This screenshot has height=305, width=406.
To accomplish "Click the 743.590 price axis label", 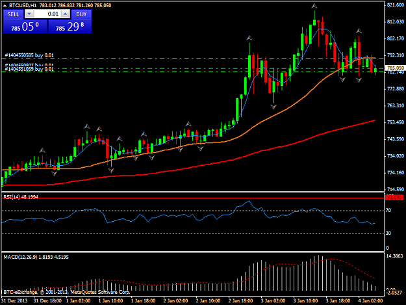I will pos(396,139).
